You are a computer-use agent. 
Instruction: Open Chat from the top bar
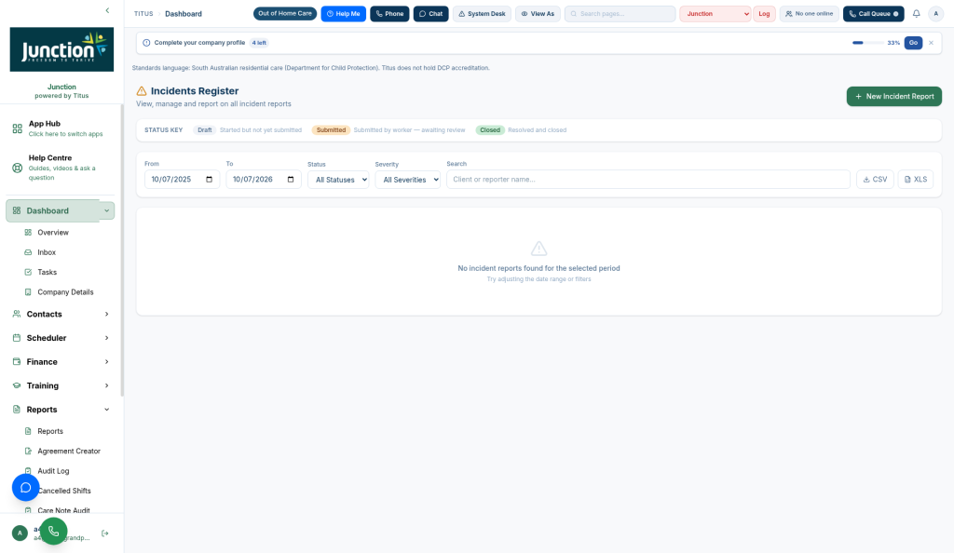tap(430, 13)
